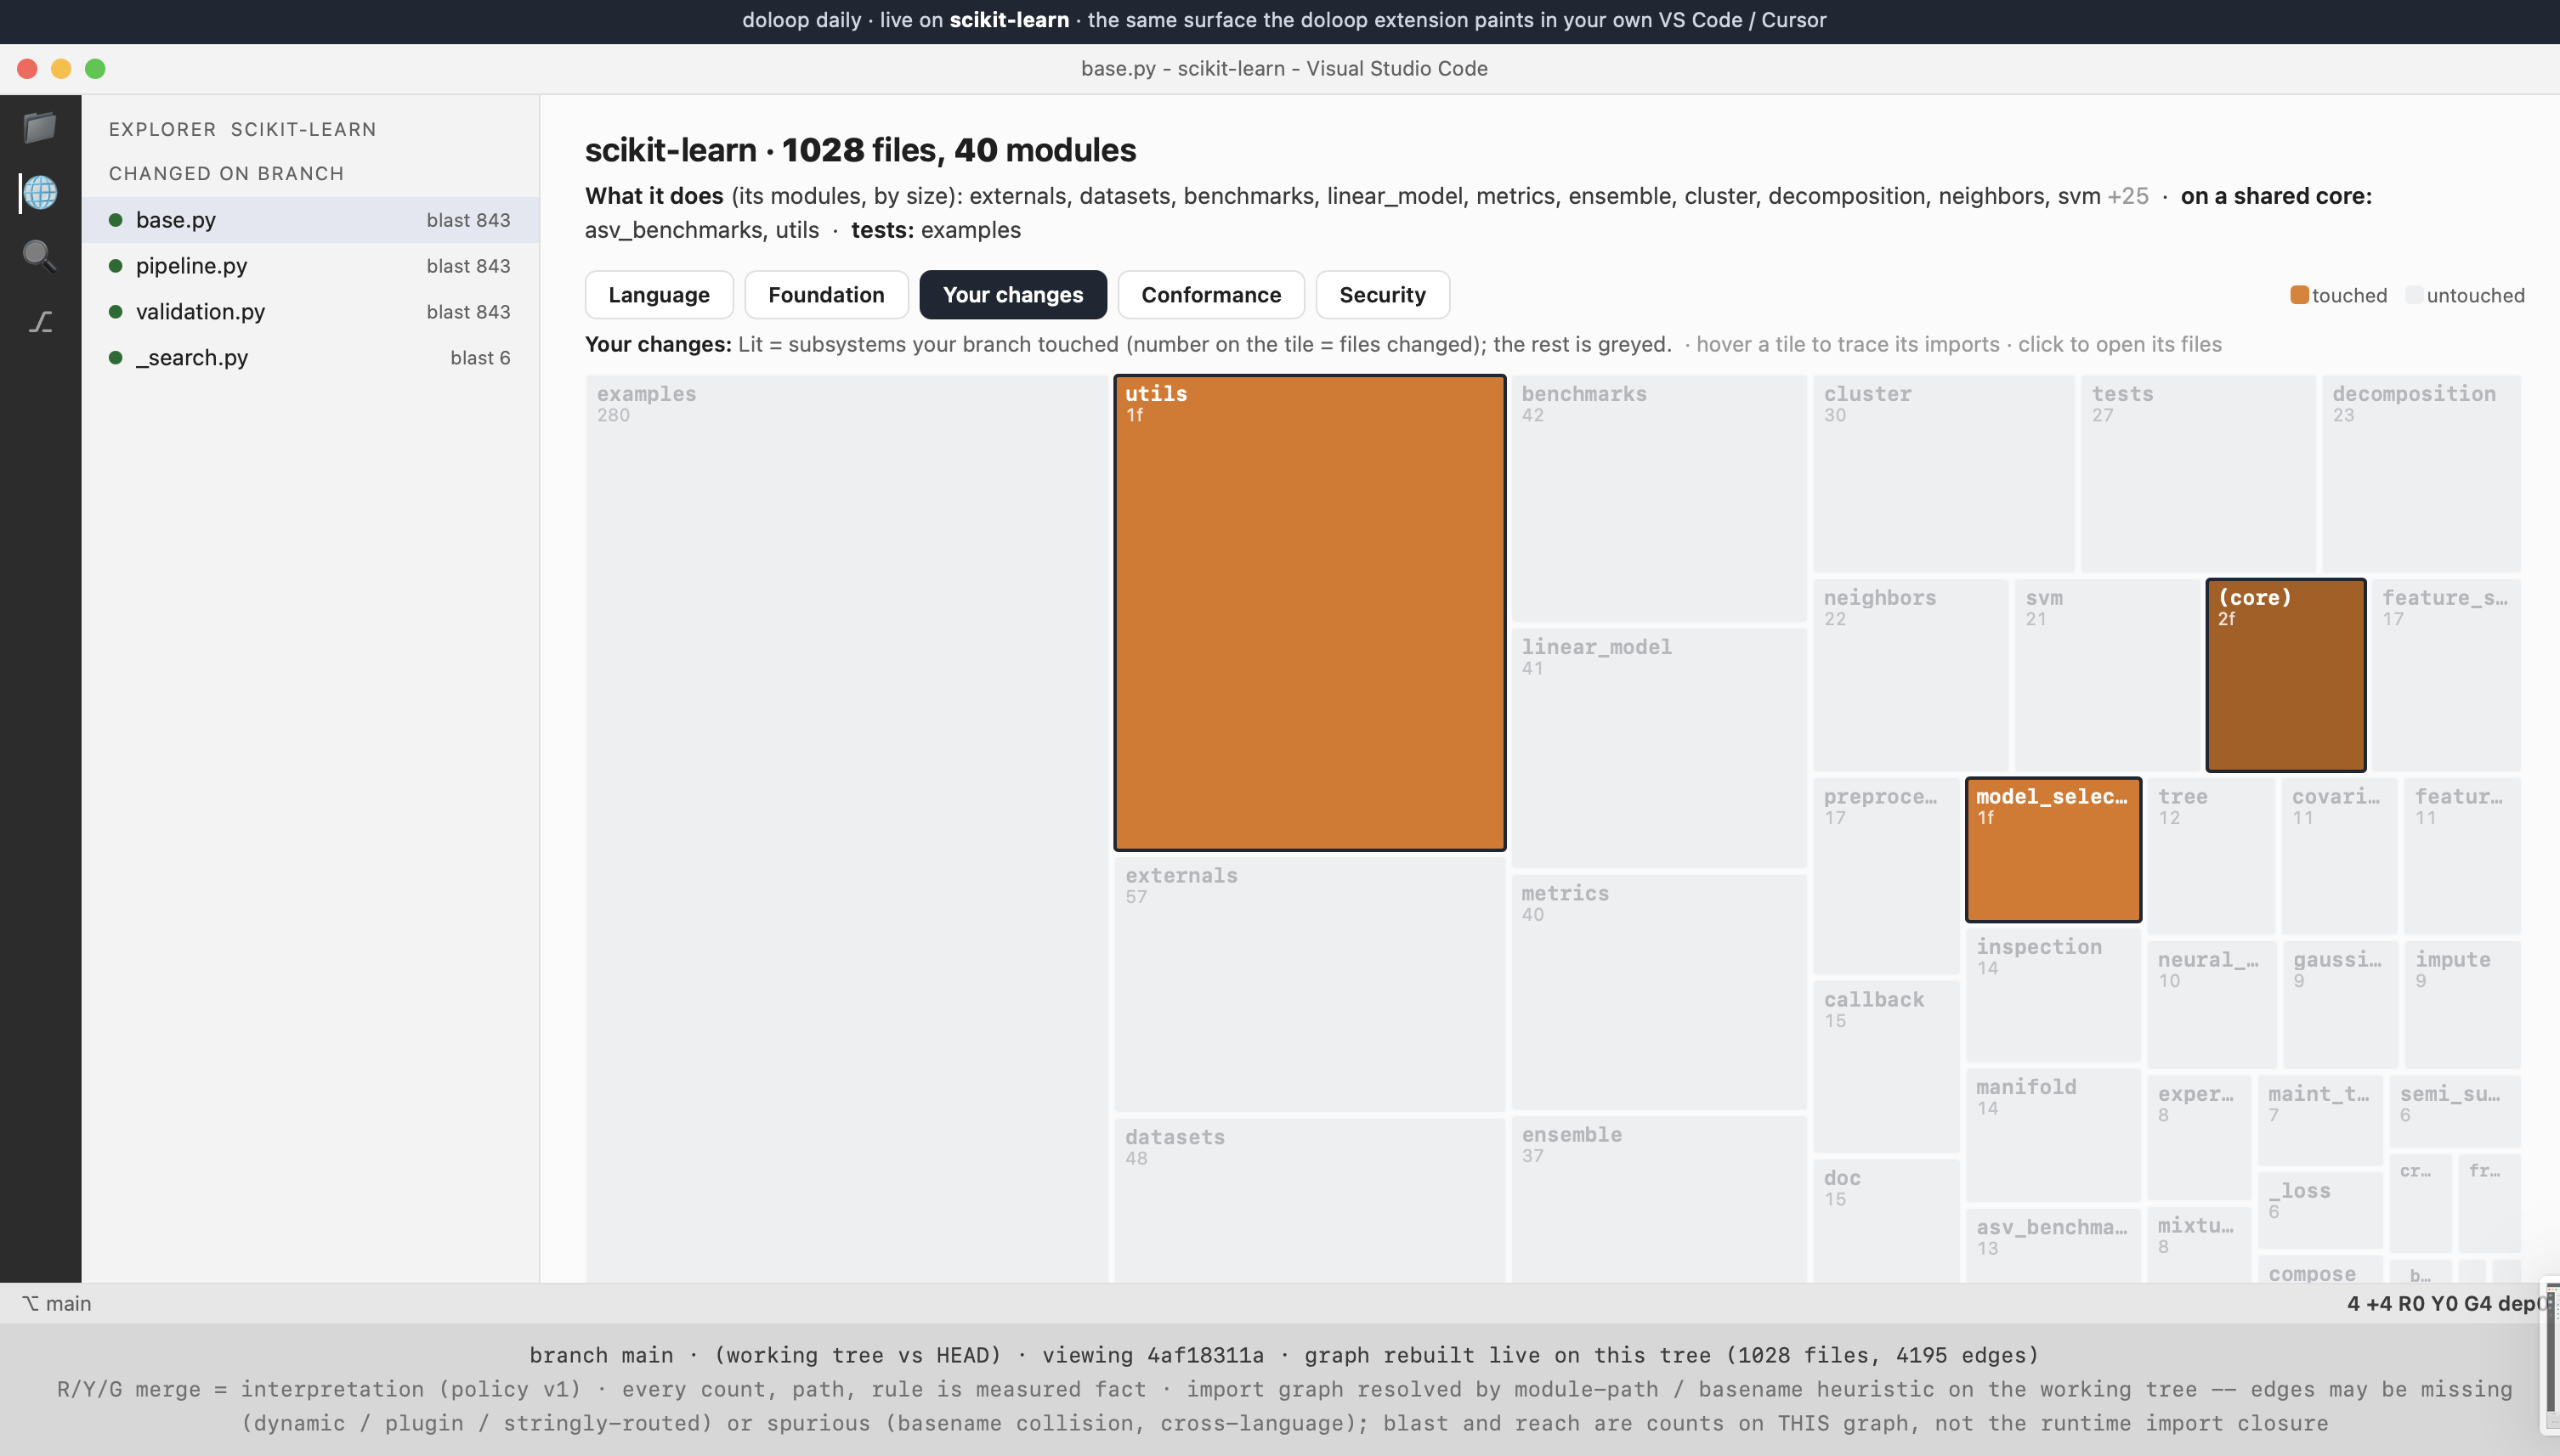Click the covari… 11 tile

coord(2339,856)
